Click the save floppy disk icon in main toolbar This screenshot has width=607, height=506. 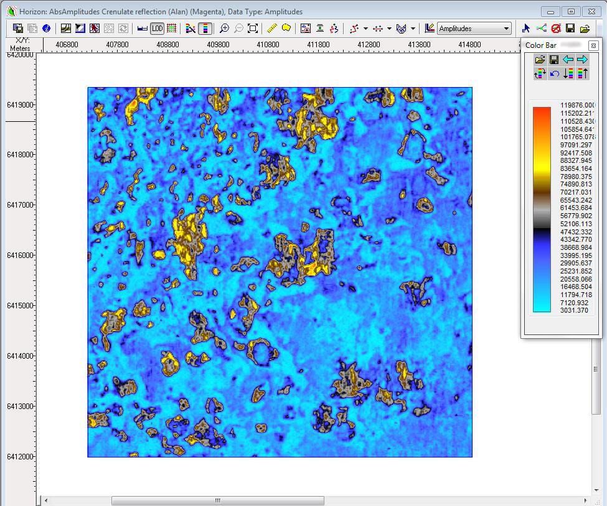point(570,29)
